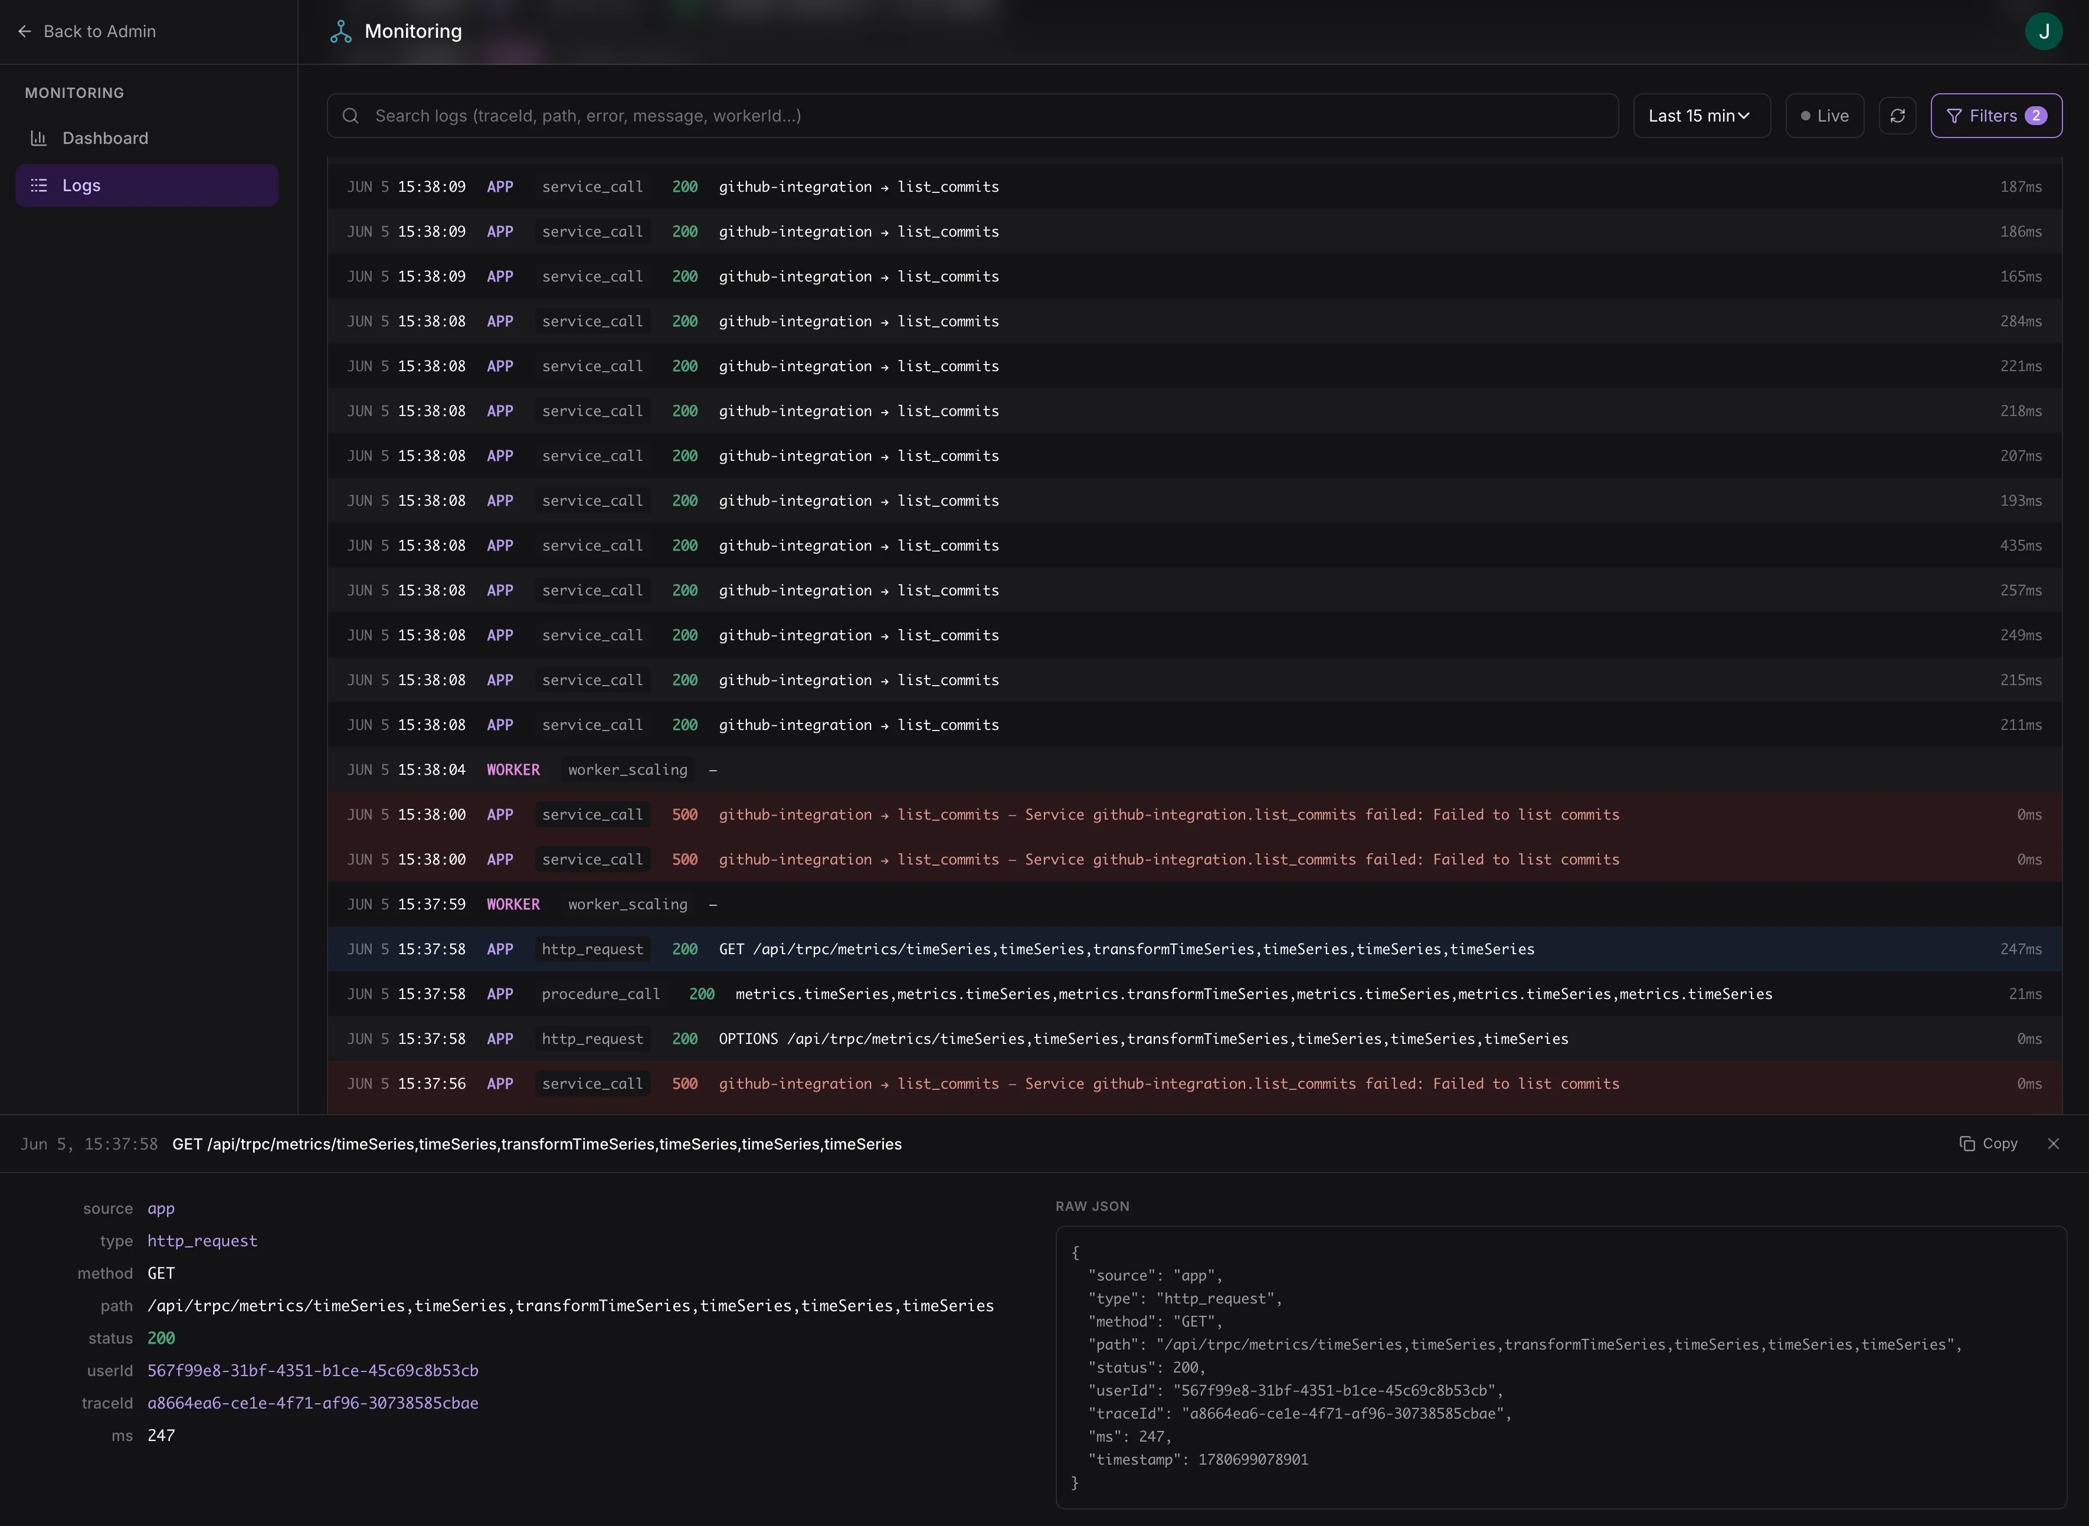Viewport: 2089px width, 1526px height.
Task: Select the procedure_call 21ms log row
Action: pos(1194,994)
